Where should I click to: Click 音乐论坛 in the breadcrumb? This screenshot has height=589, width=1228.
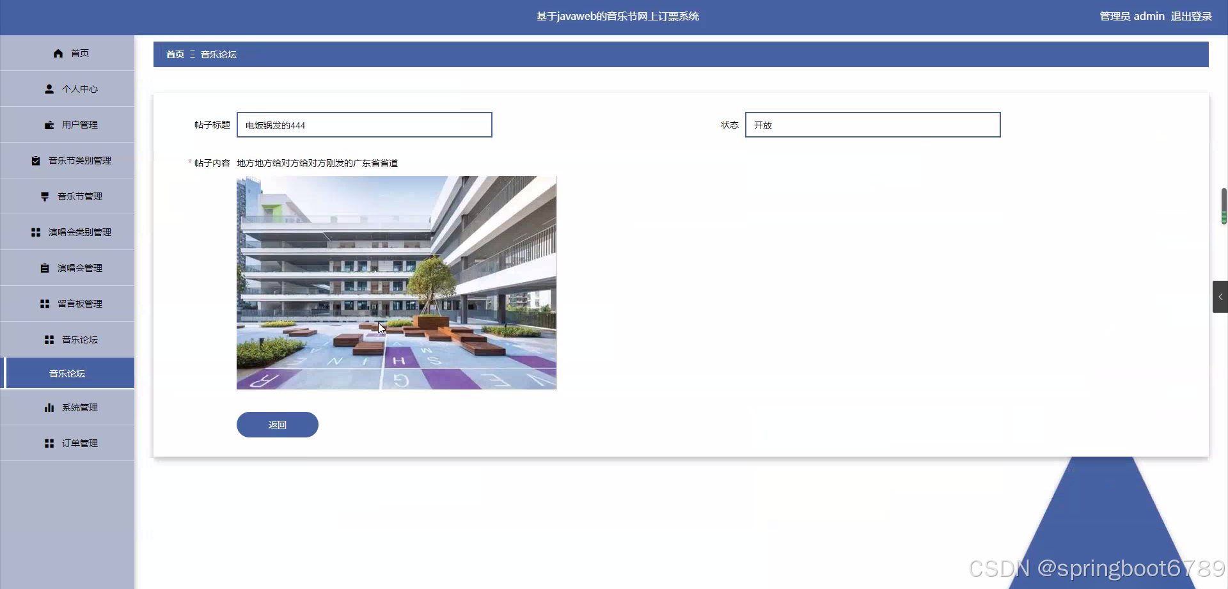[x=219, y=54]
